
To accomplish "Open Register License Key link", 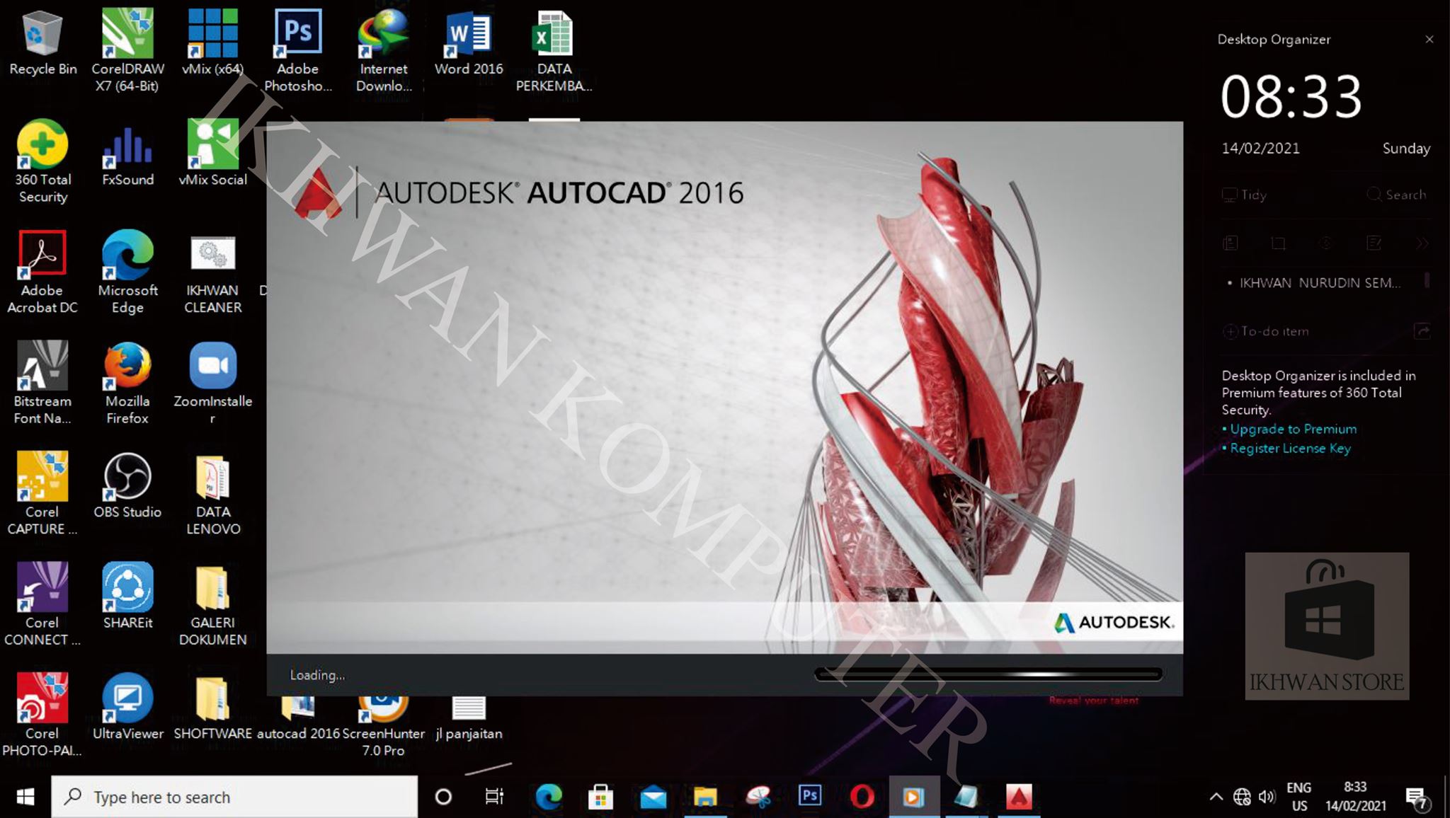I will pos(1290,448).
